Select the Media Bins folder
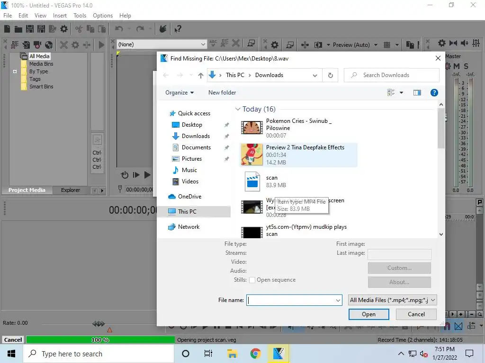485x363 pixels. click(41, 64)
